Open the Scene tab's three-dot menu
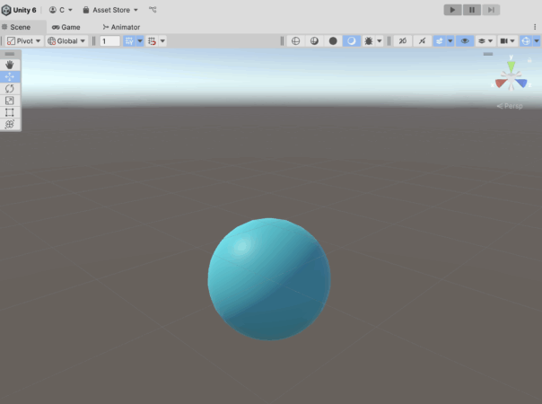Screen dimensions: 542x404 coord(535,27)
